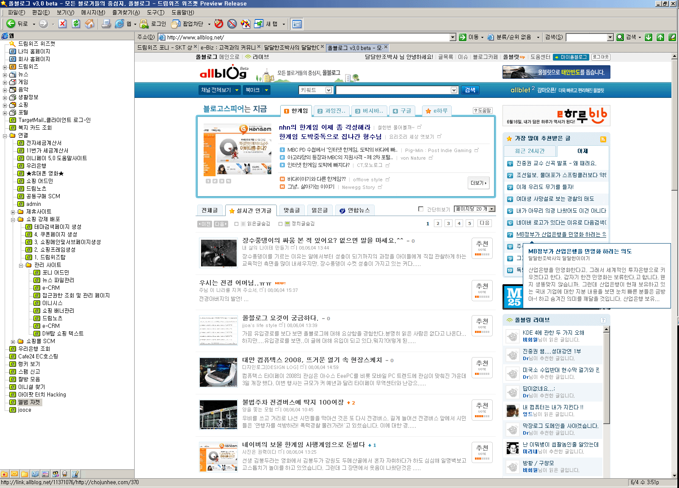Click the green up-arrow find previous icon
The image size is (679, 488).
660,37
